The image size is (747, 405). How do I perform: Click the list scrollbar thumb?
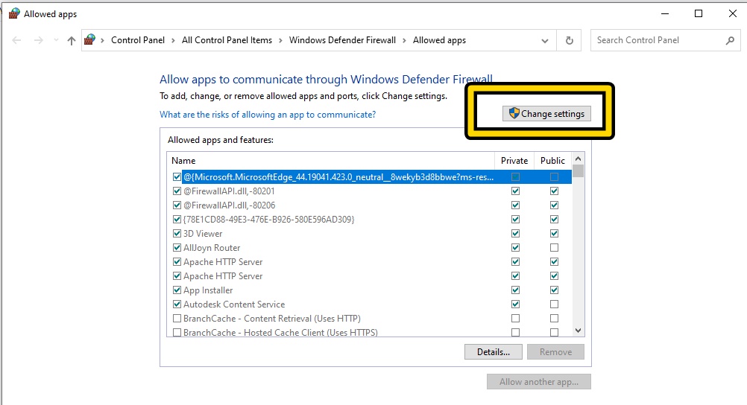coord(578,170)
